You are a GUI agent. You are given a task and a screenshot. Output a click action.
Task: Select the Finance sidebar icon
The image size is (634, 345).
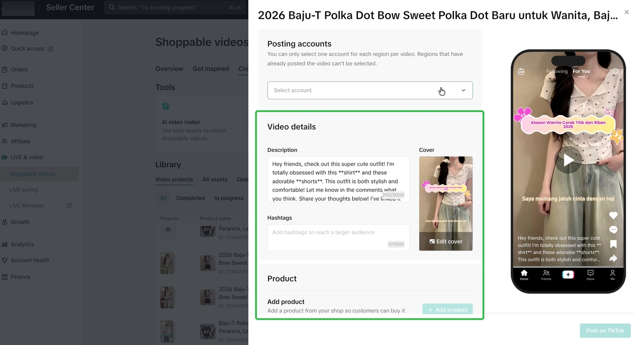(5, 277)
